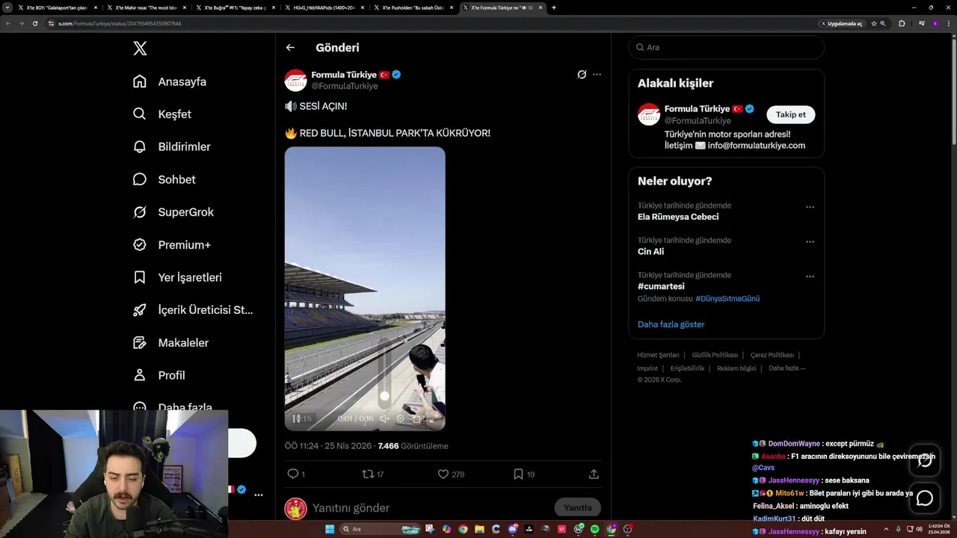Open İçerik Üreticisi Stüdyosu from sidebar
Screen dimensions: 957x538
pyautogui.click(x=193, y=310)
